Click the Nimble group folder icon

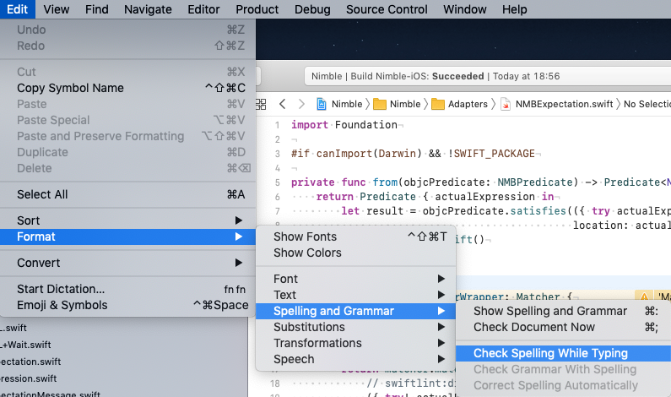pos(380,104)
